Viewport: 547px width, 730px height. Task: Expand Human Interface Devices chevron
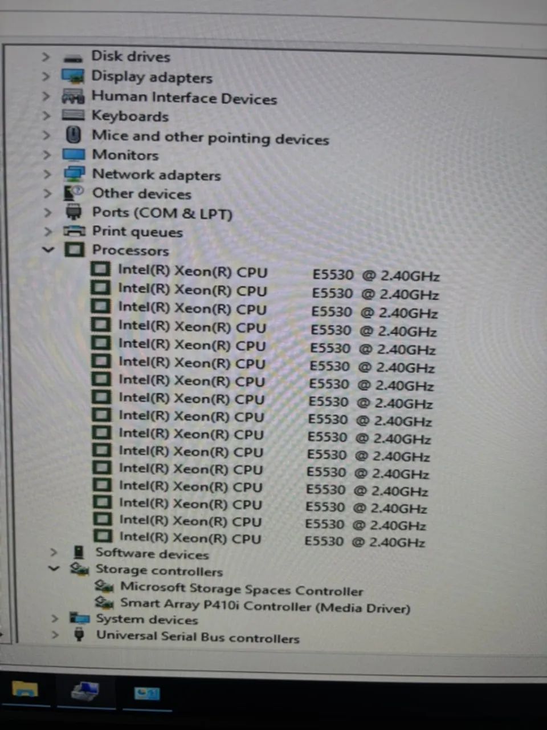(x=46, y=96)
